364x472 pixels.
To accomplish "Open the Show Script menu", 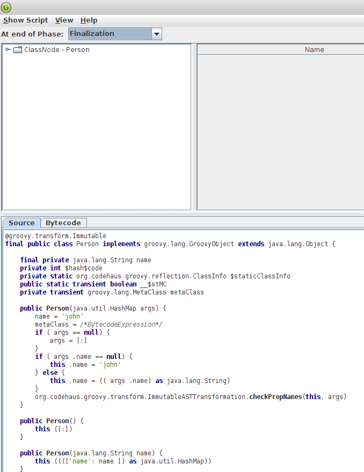I will 26,20.
